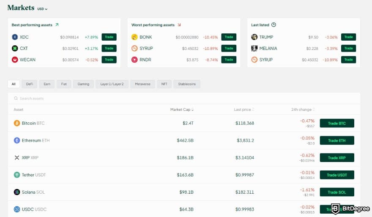Viewport: 372px width, 217px height.
Task: Click the Trade SOL button
Action: click(x=337, y=192)
